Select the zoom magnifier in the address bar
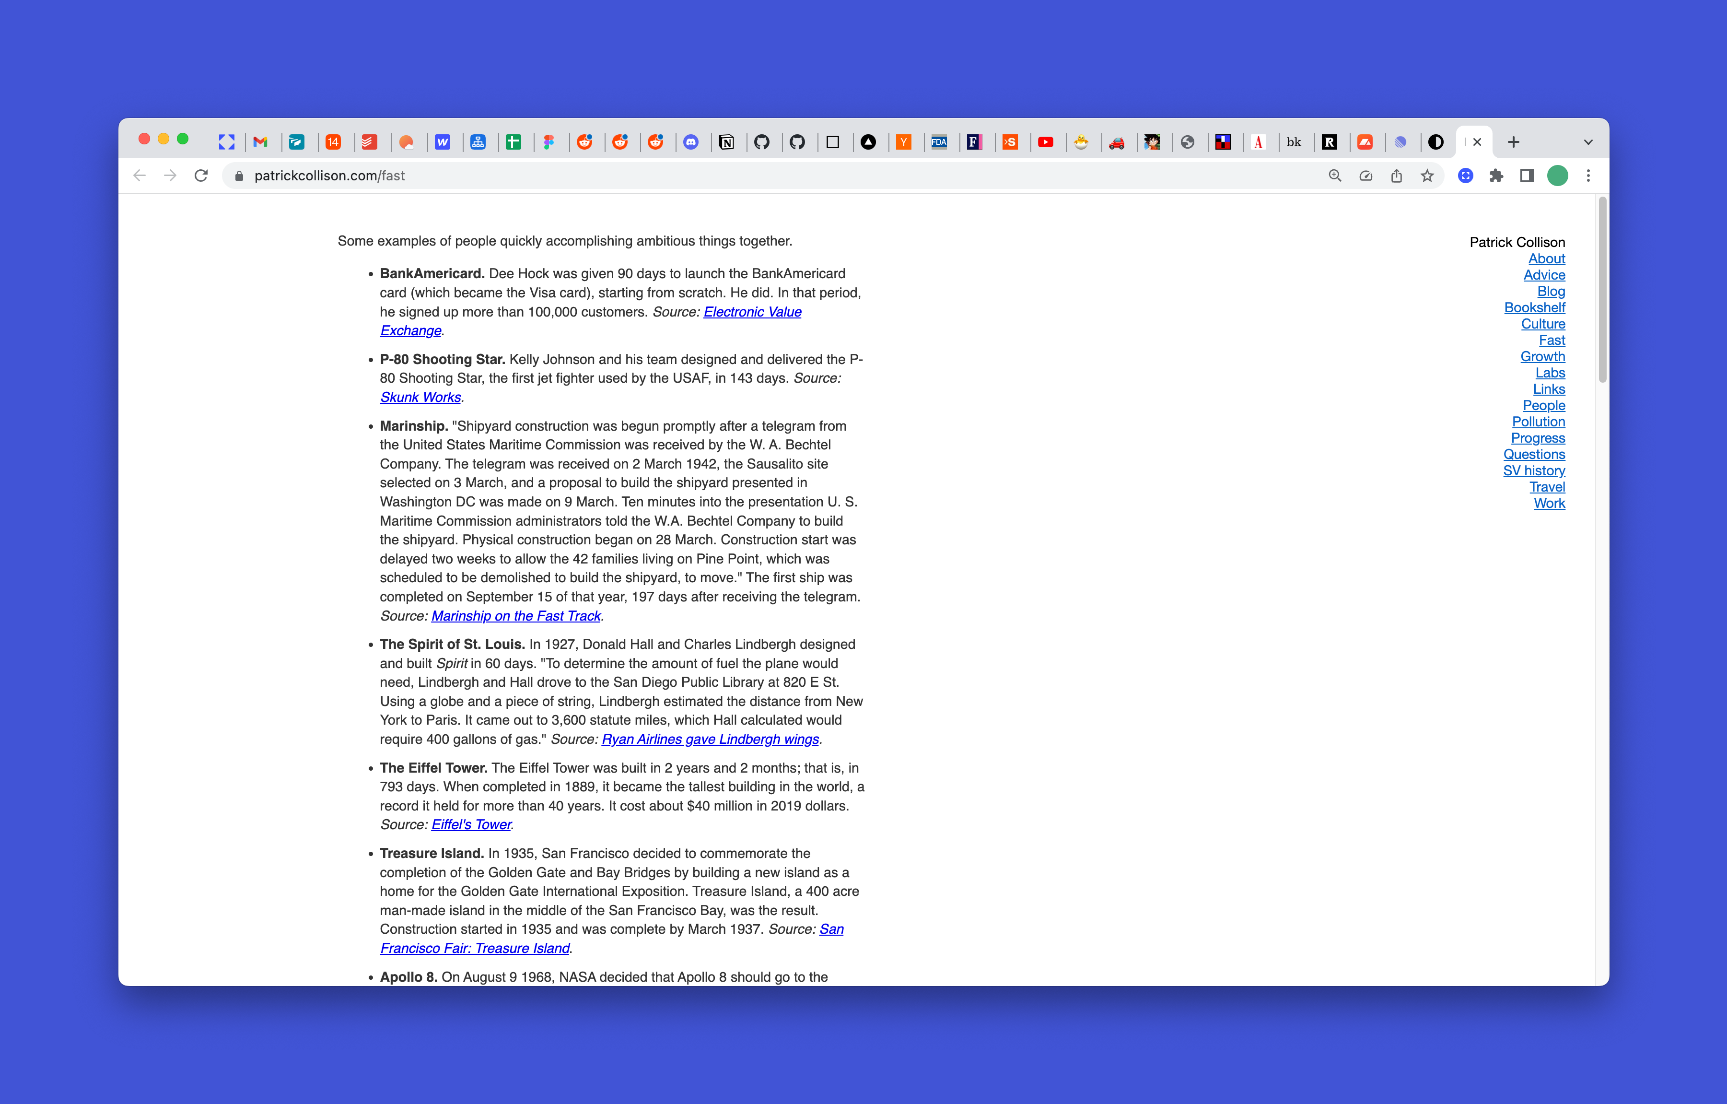Image resolution: width=1727 pixels, height=1104 pixels. (x=1334, y=176)
